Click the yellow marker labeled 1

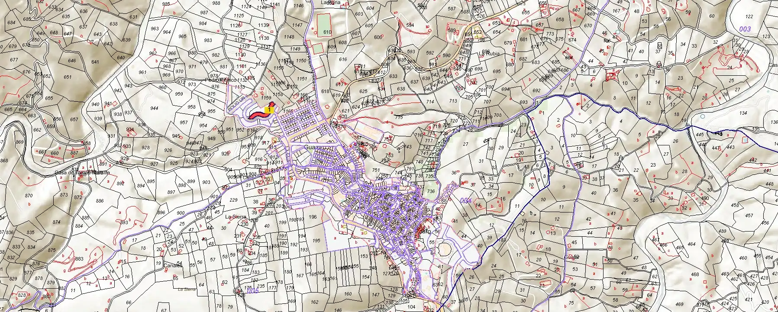click(270, 110)
